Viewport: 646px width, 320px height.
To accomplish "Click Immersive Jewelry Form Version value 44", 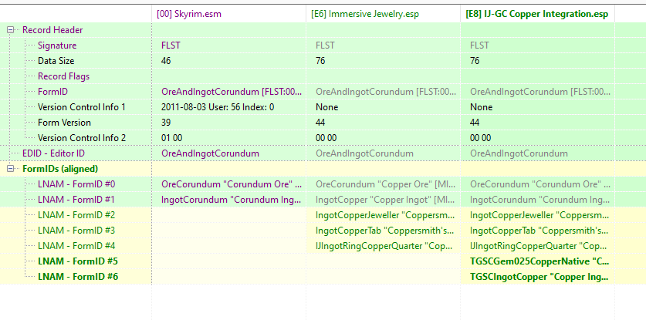I will [x=320, y=123].
